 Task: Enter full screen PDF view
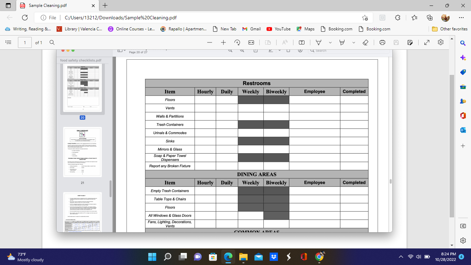[x=427, y=42]
